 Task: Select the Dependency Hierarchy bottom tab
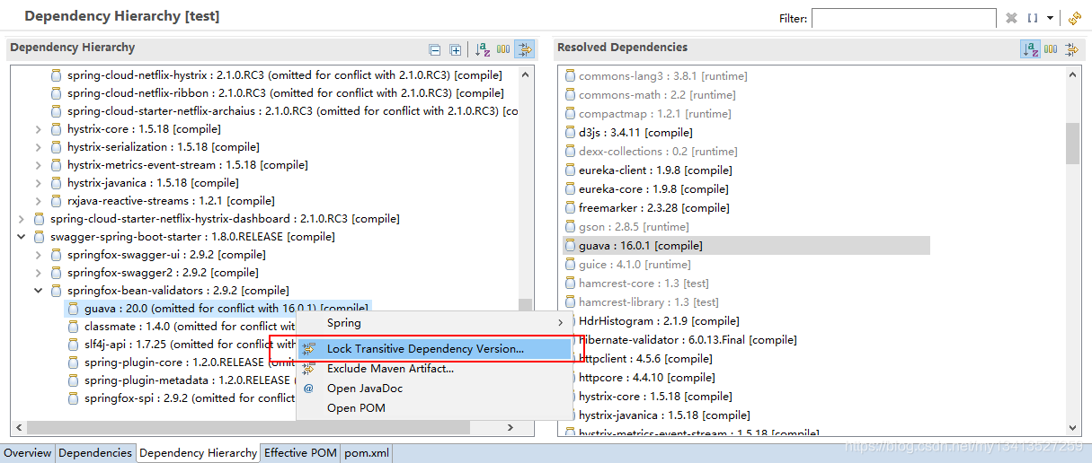198,453
